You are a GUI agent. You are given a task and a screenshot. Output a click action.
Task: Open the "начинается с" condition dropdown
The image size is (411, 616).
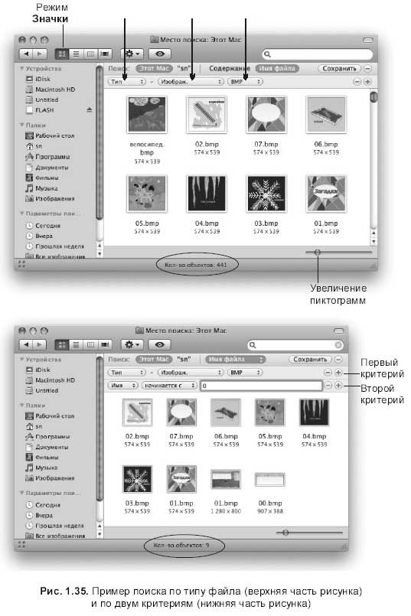pos(169,386)
